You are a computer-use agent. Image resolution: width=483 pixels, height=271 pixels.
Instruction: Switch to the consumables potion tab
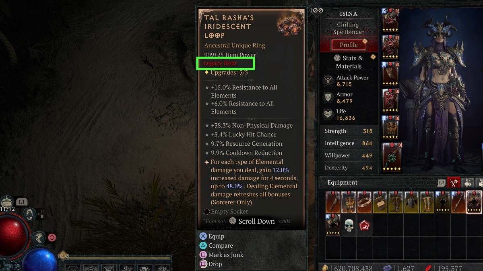(x=468, y=183)
